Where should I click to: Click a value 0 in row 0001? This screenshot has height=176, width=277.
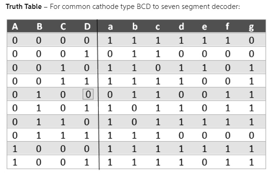point(110,54)
